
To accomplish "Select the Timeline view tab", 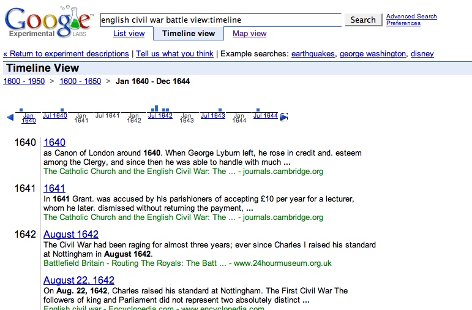I will point(189,34).
